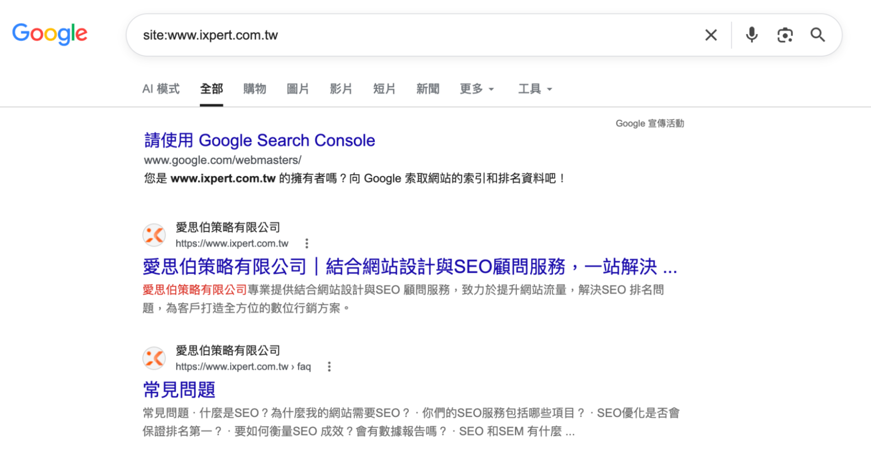The width and height of the screenshot is (871, 459).
Task: Click the Google 宣傳活動 label
Action: coord(650,123)
